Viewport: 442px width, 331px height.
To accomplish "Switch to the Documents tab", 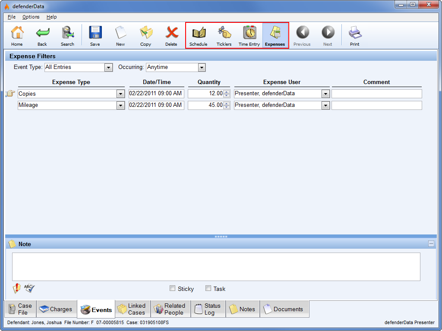I will 284,309.
